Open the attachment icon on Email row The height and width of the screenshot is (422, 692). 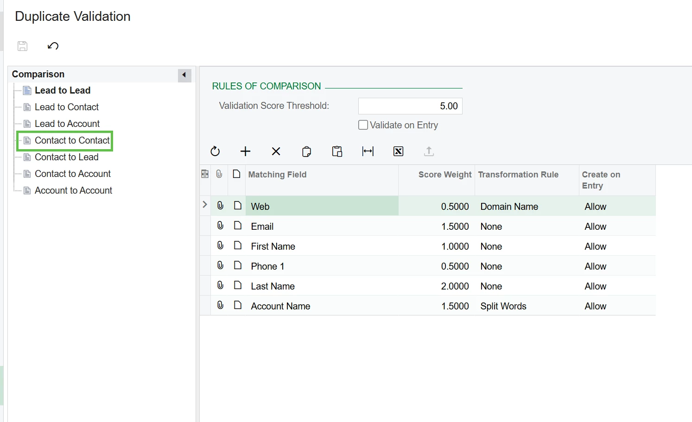coord(220,226)
